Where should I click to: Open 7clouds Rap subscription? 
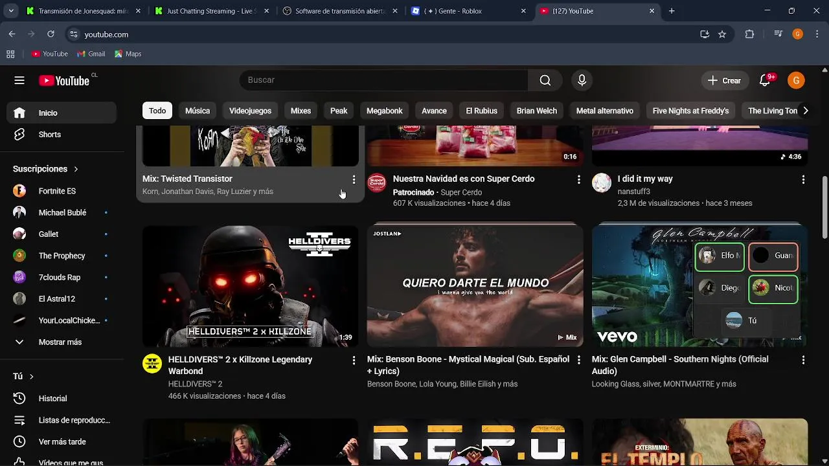tap(62, 278)
